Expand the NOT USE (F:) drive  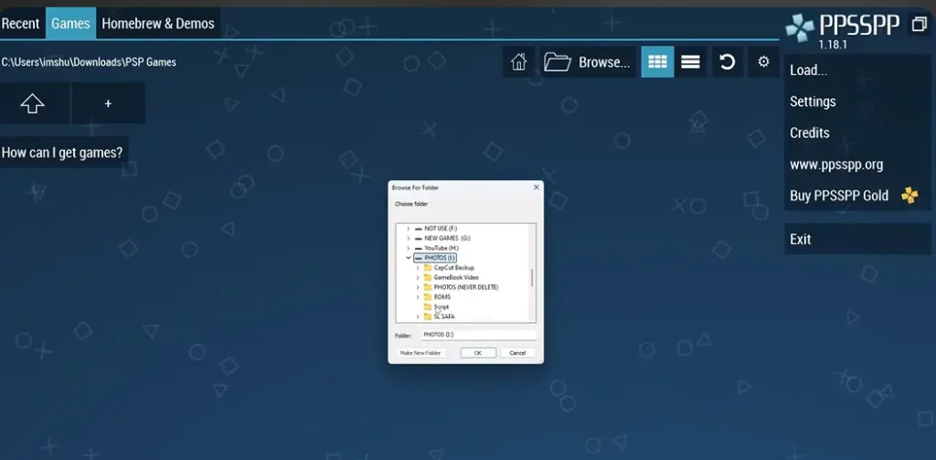click(x=409, y=229)
